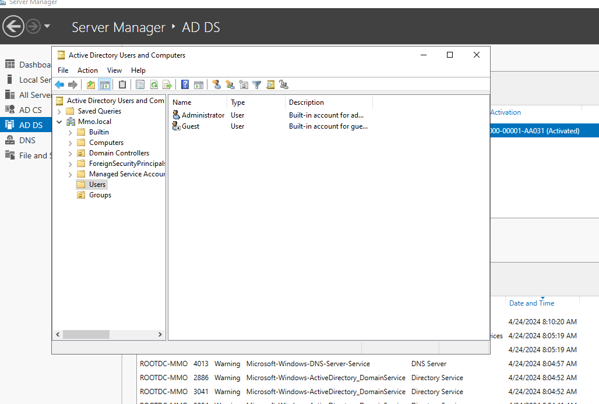The image size is (599, 404).
Task: Click the DNS icon in Server Manager sidebar
Action: coord(10,140)
